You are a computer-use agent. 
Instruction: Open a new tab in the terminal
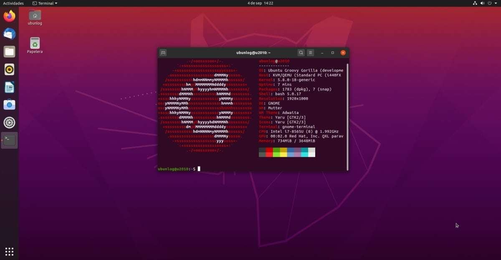pos(163,53)
